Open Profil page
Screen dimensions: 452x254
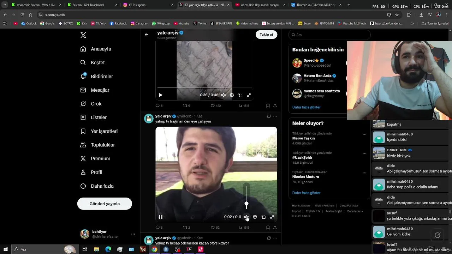tap(91, 172)
